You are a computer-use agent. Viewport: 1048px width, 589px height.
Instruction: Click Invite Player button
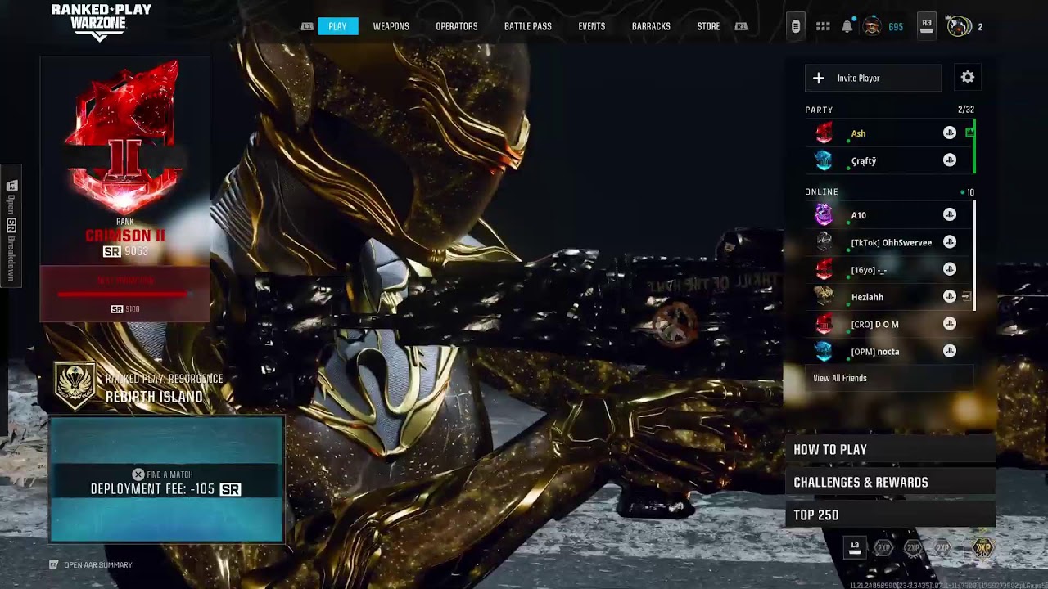873,78
